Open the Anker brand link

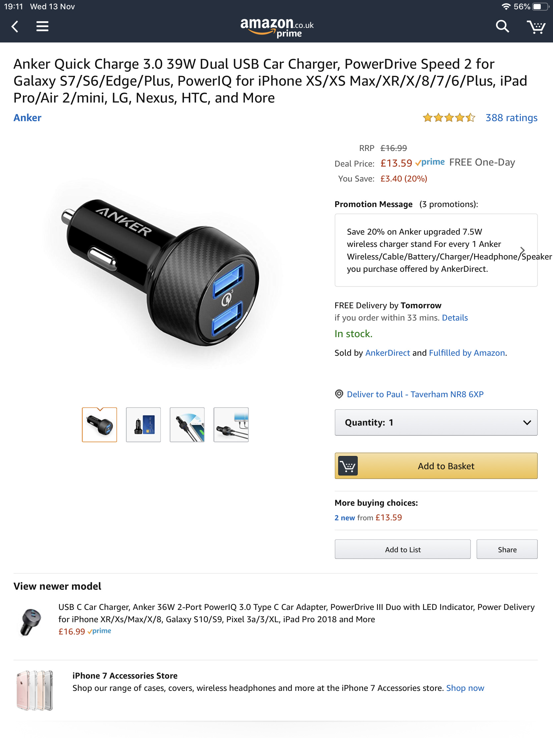point(27,118)
